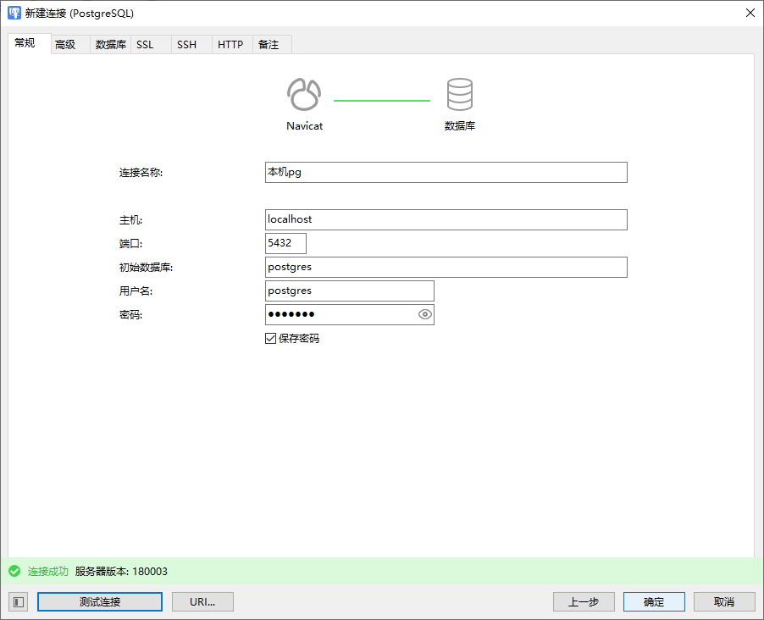Click the 主机: label
Viewport: 764px width, 620px height.
130,220
